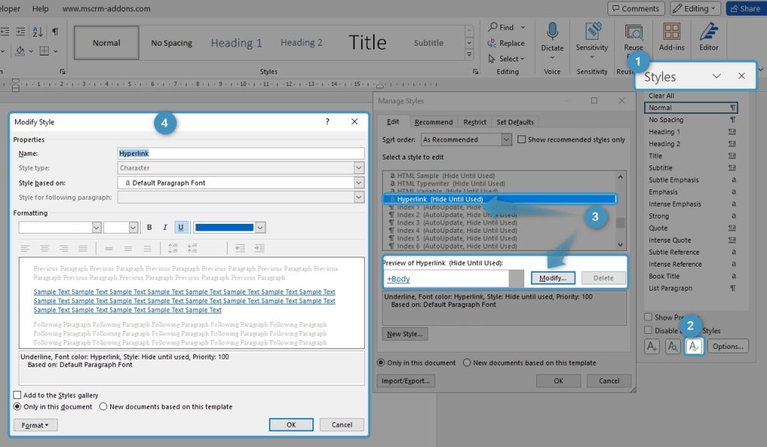This screenshot has height=447, width=767.
Task: Open the Style Inspector from the Styles pane
Action: click(x=673, y=346)
